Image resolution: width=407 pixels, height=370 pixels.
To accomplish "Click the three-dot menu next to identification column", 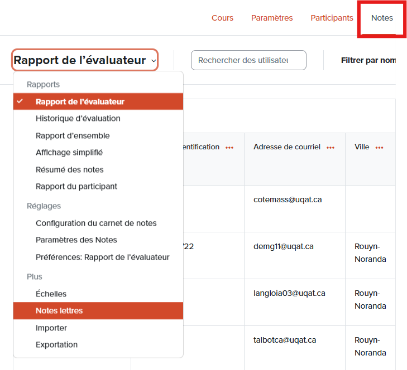I will click(229, 148).
